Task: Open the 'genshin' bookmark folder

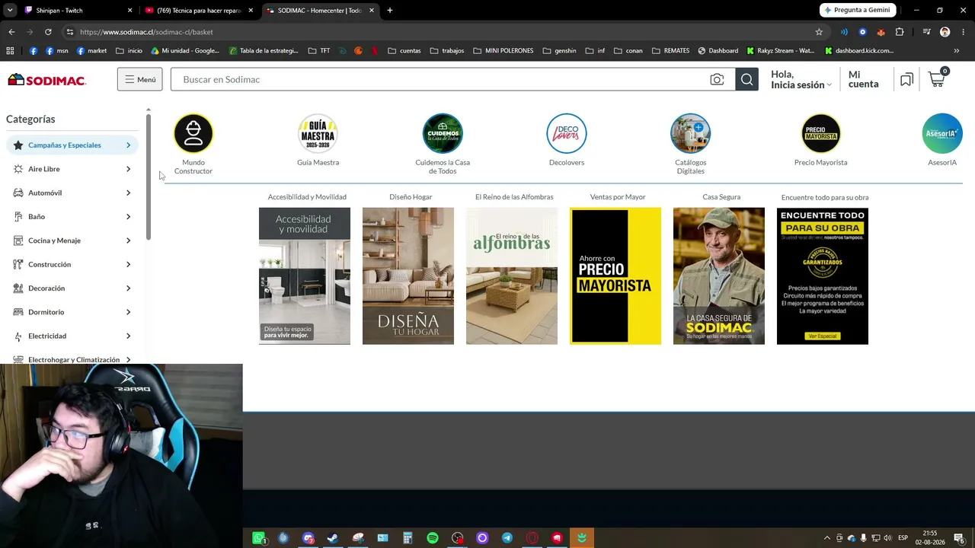Action: click(560, 51)
